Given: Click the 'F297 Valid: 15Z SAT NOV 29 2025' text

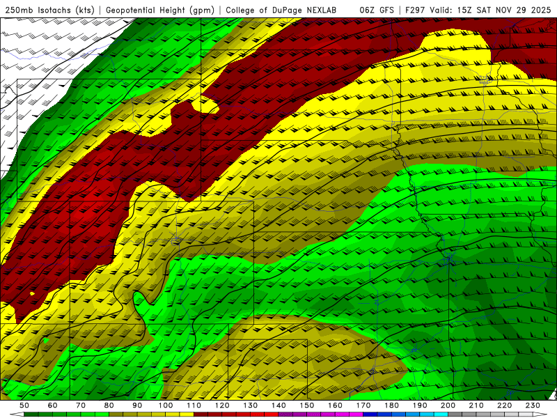Looking at the screenshot, I should [x=478, y=10].
